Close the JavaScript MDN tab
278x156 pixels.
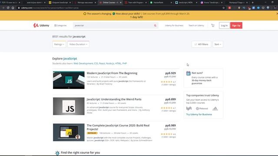(x=196, y=3)
